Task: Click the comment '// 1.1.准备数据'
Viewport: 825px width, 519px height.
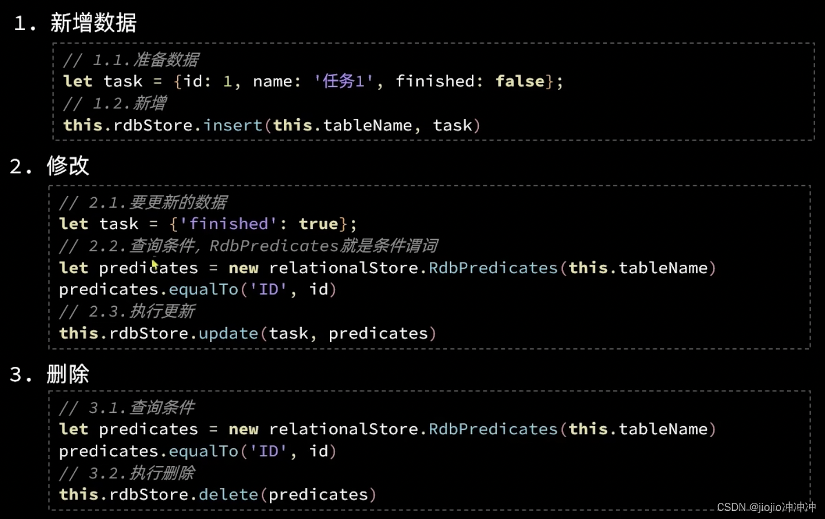Action: click(x=131, y=60)
